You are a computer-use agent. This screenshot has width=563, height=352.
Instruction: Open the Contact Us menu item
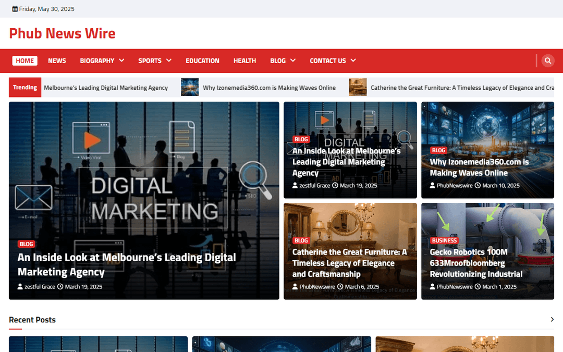[328, 60]
